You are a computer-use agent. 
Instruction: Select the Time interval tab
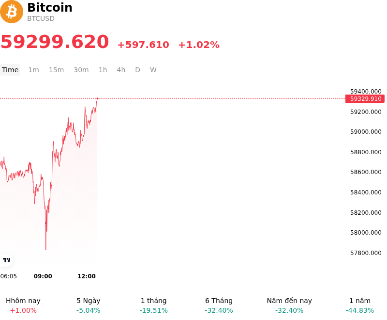coord(10,70)
